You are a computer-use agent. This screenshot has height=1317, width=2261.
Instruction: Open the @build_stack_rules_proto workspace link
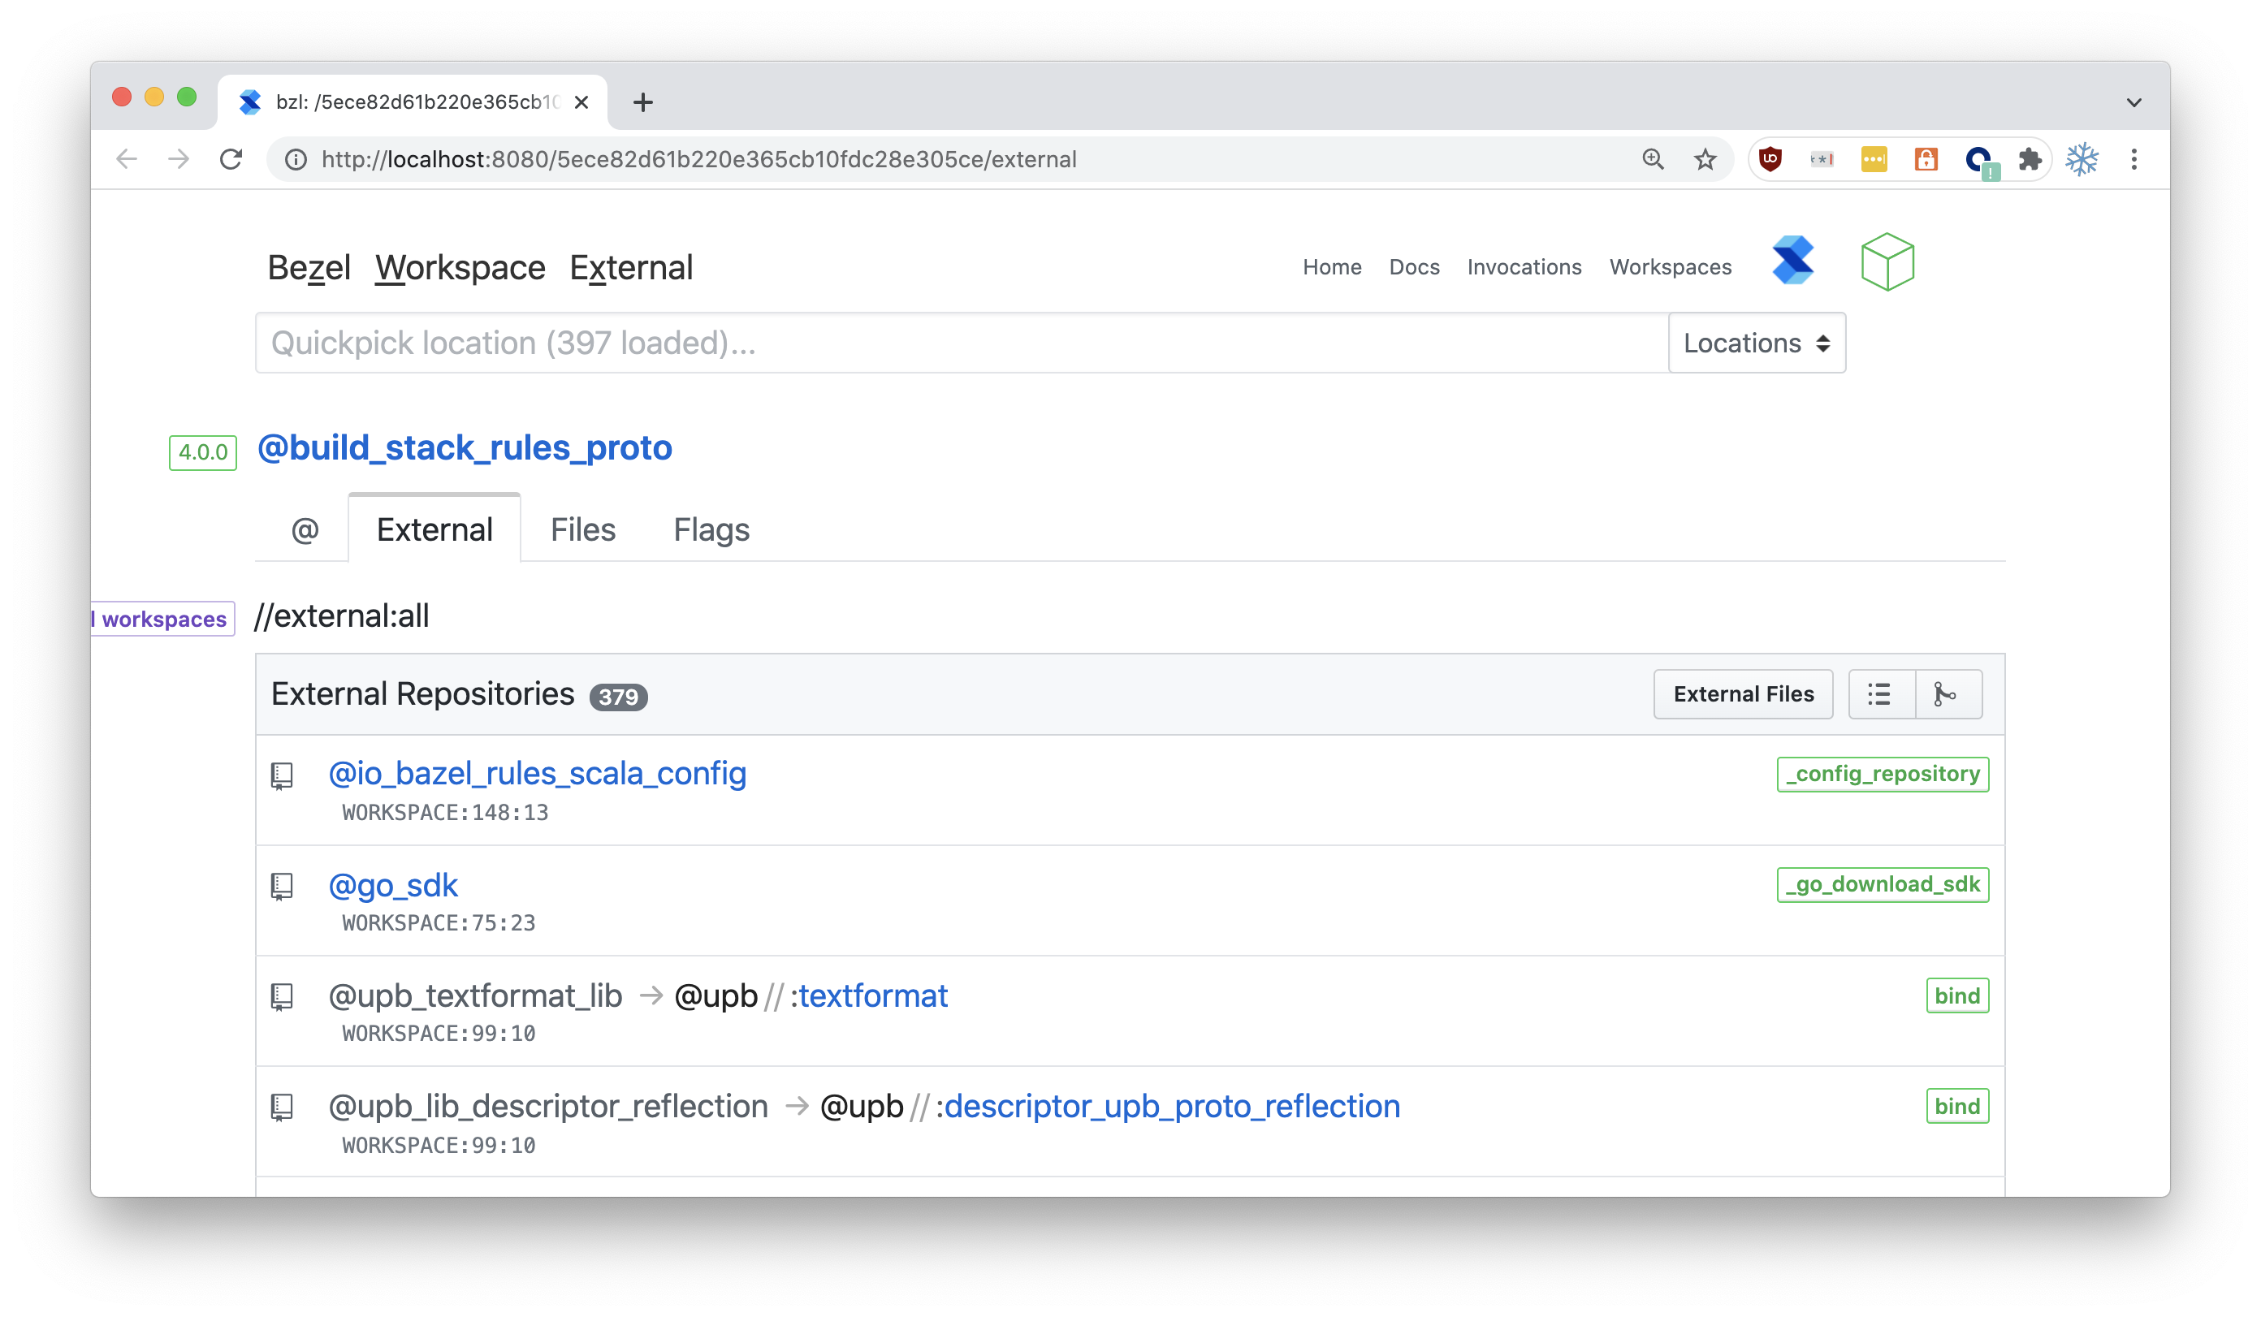[464, 447]
